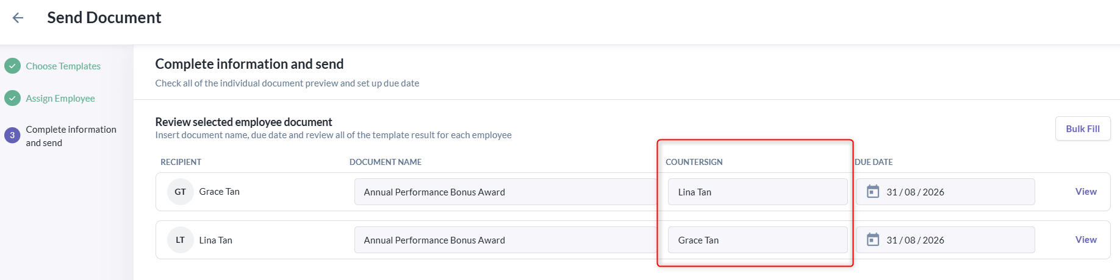
Task: Click the due date field for Lina Tan
Action: point(946,240)
